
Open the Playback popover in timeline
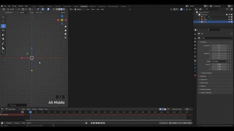pyautogui.click(x=10, y=123)
